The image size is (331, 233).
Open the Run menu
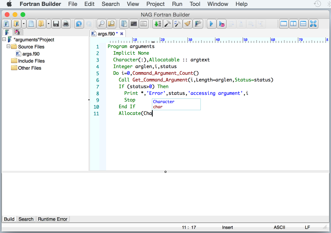click(177, 4)
